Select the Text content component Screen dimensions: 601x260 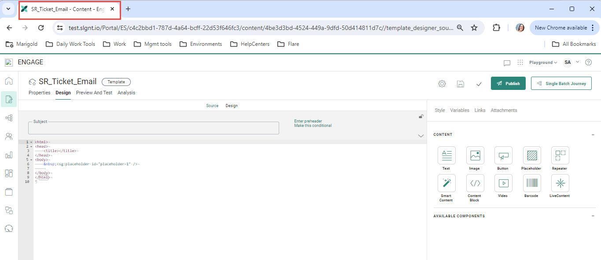(446, 156)
